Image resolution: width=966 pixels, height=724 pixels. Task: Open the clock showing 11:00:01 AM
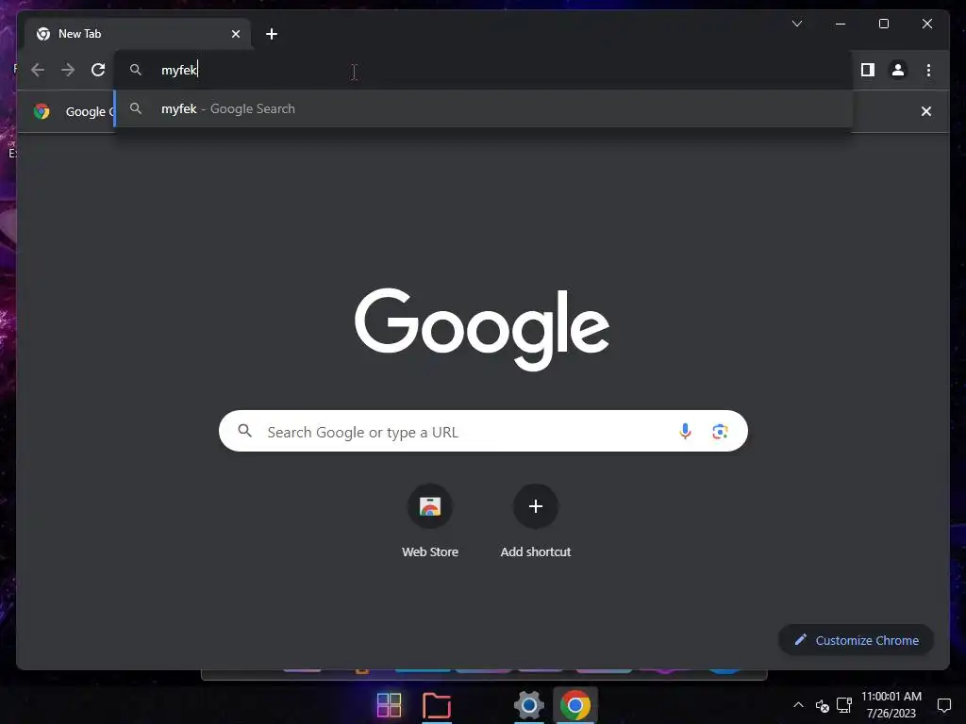891,705
